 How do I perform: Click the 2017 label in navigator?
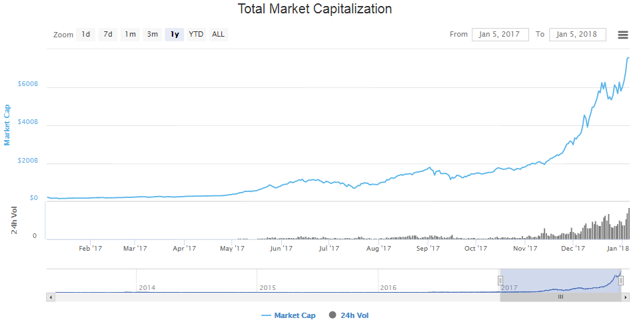click(509, 288)
